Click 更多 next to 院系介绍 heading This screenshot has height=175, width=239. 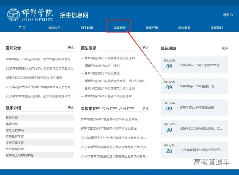coord(71,108)
